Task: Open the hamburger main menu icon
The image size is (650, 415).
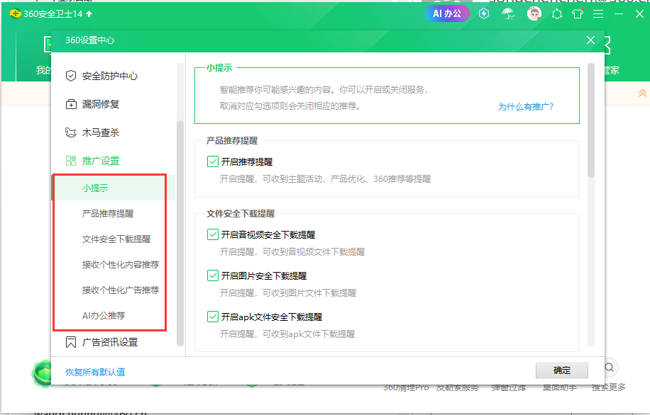Action: [598, 14]
